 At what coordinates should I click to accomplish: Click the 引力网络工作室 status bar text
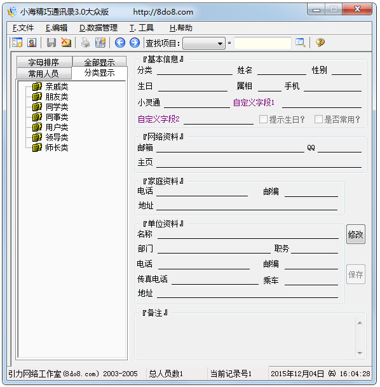point(73,374)
